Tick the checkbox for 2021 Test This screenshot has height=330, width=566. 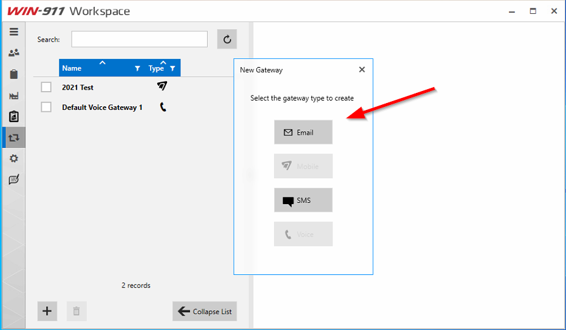tap(46, 87)
